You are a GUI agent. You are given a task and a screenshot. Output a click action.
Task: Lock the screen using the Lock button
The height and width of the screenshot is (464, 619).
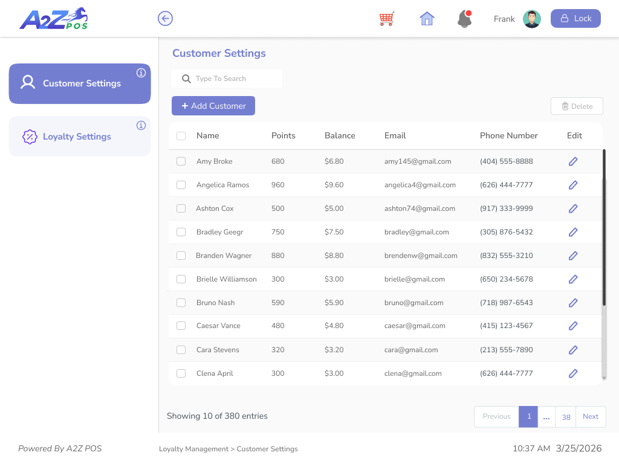[x=575, y=18]
